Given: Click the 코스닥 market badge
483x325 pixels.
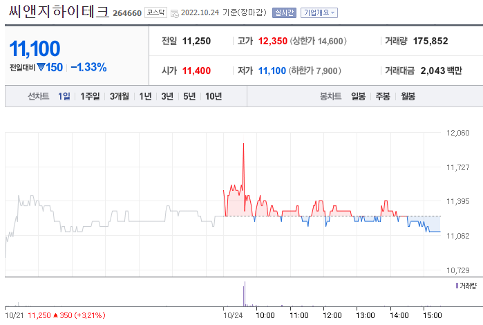Looking at the screenshot, I should [155, 12].
